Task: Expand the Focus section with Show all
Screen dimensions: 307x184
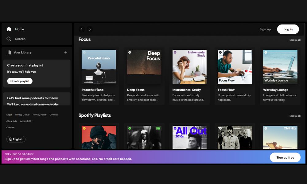Action: tap(295, 40)
